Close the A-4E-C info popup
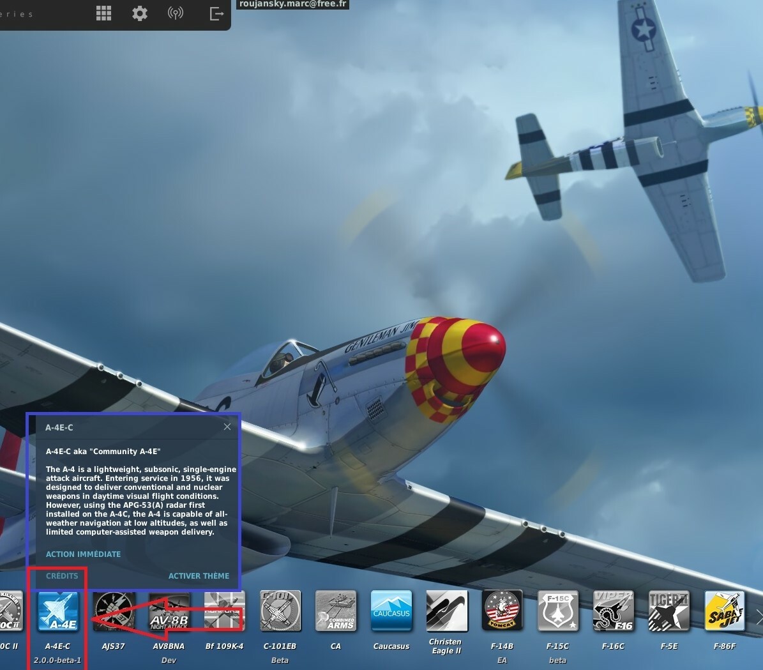The height and width of the screenshot is (670, 763). [227, 427]
